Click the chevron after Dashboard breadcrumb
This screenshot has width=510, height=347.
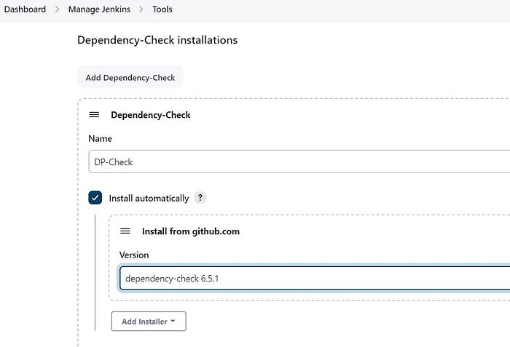(x=58, y=9)
